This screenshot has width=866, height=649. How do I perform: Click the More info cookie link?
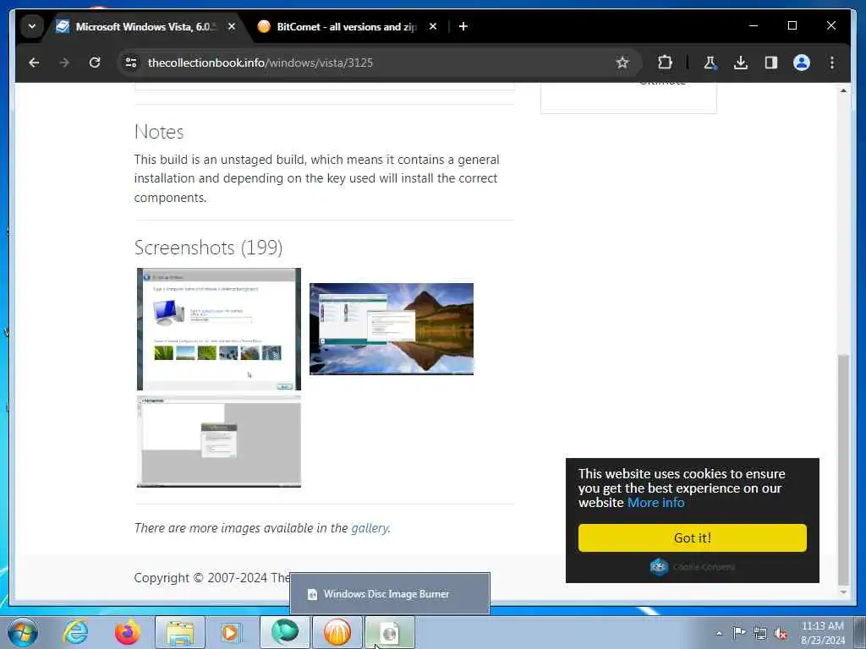click(x=655, y=503)
